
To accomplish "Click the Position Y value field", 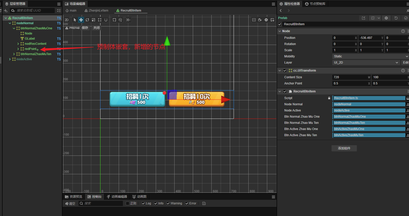I will [x=371, y=38].
